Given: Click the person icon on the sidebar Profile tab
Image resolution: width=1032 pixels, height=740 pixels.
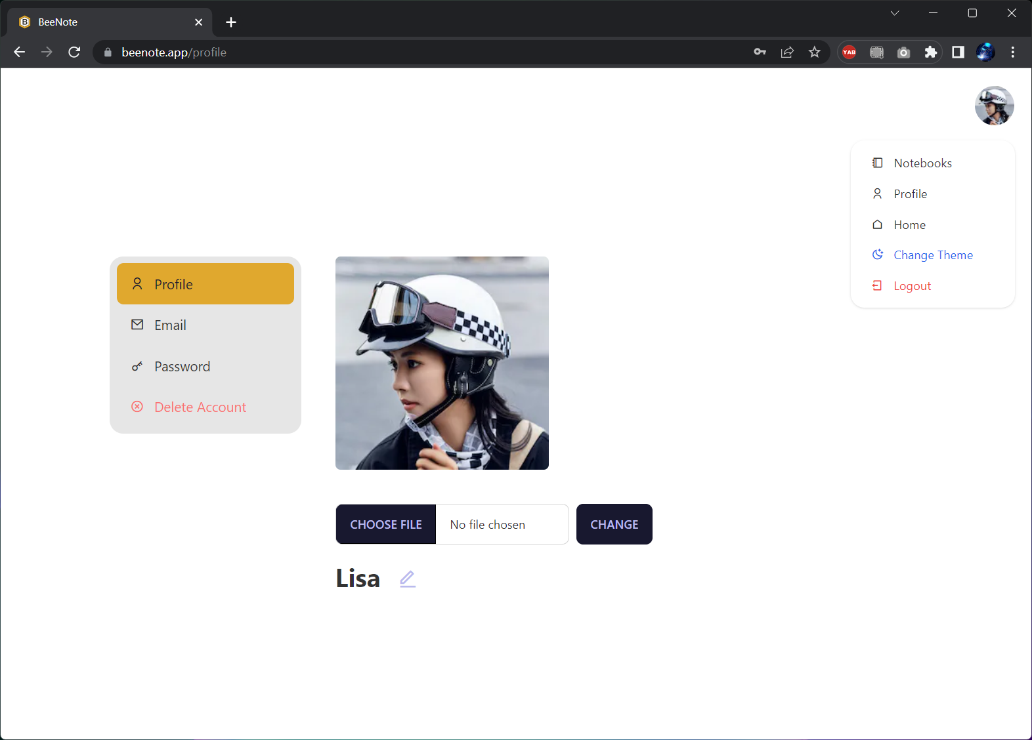Looking at the screenshot, I should [x=137, y=283].
